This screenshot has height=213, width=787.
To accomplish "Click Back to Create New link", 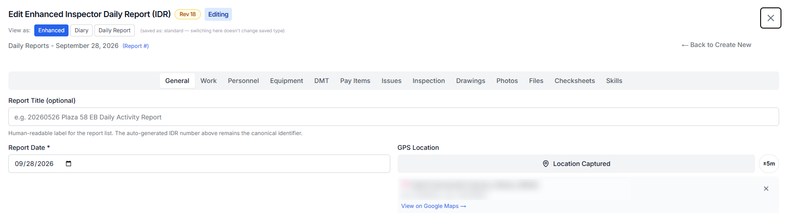I will [717, 45].
